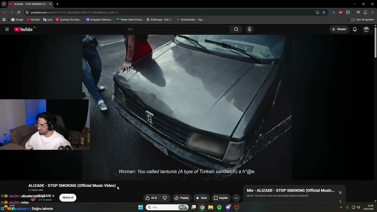Open the Oluştur create menu
This screenshot has height=212, width=377.
(x=339, y=29)
